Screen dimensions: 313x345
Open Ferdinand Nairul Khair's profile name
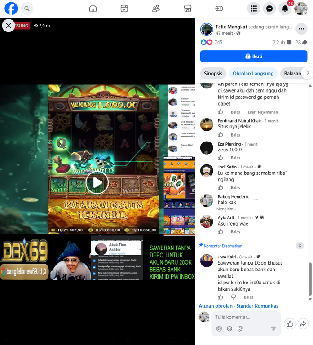[239, 121]
